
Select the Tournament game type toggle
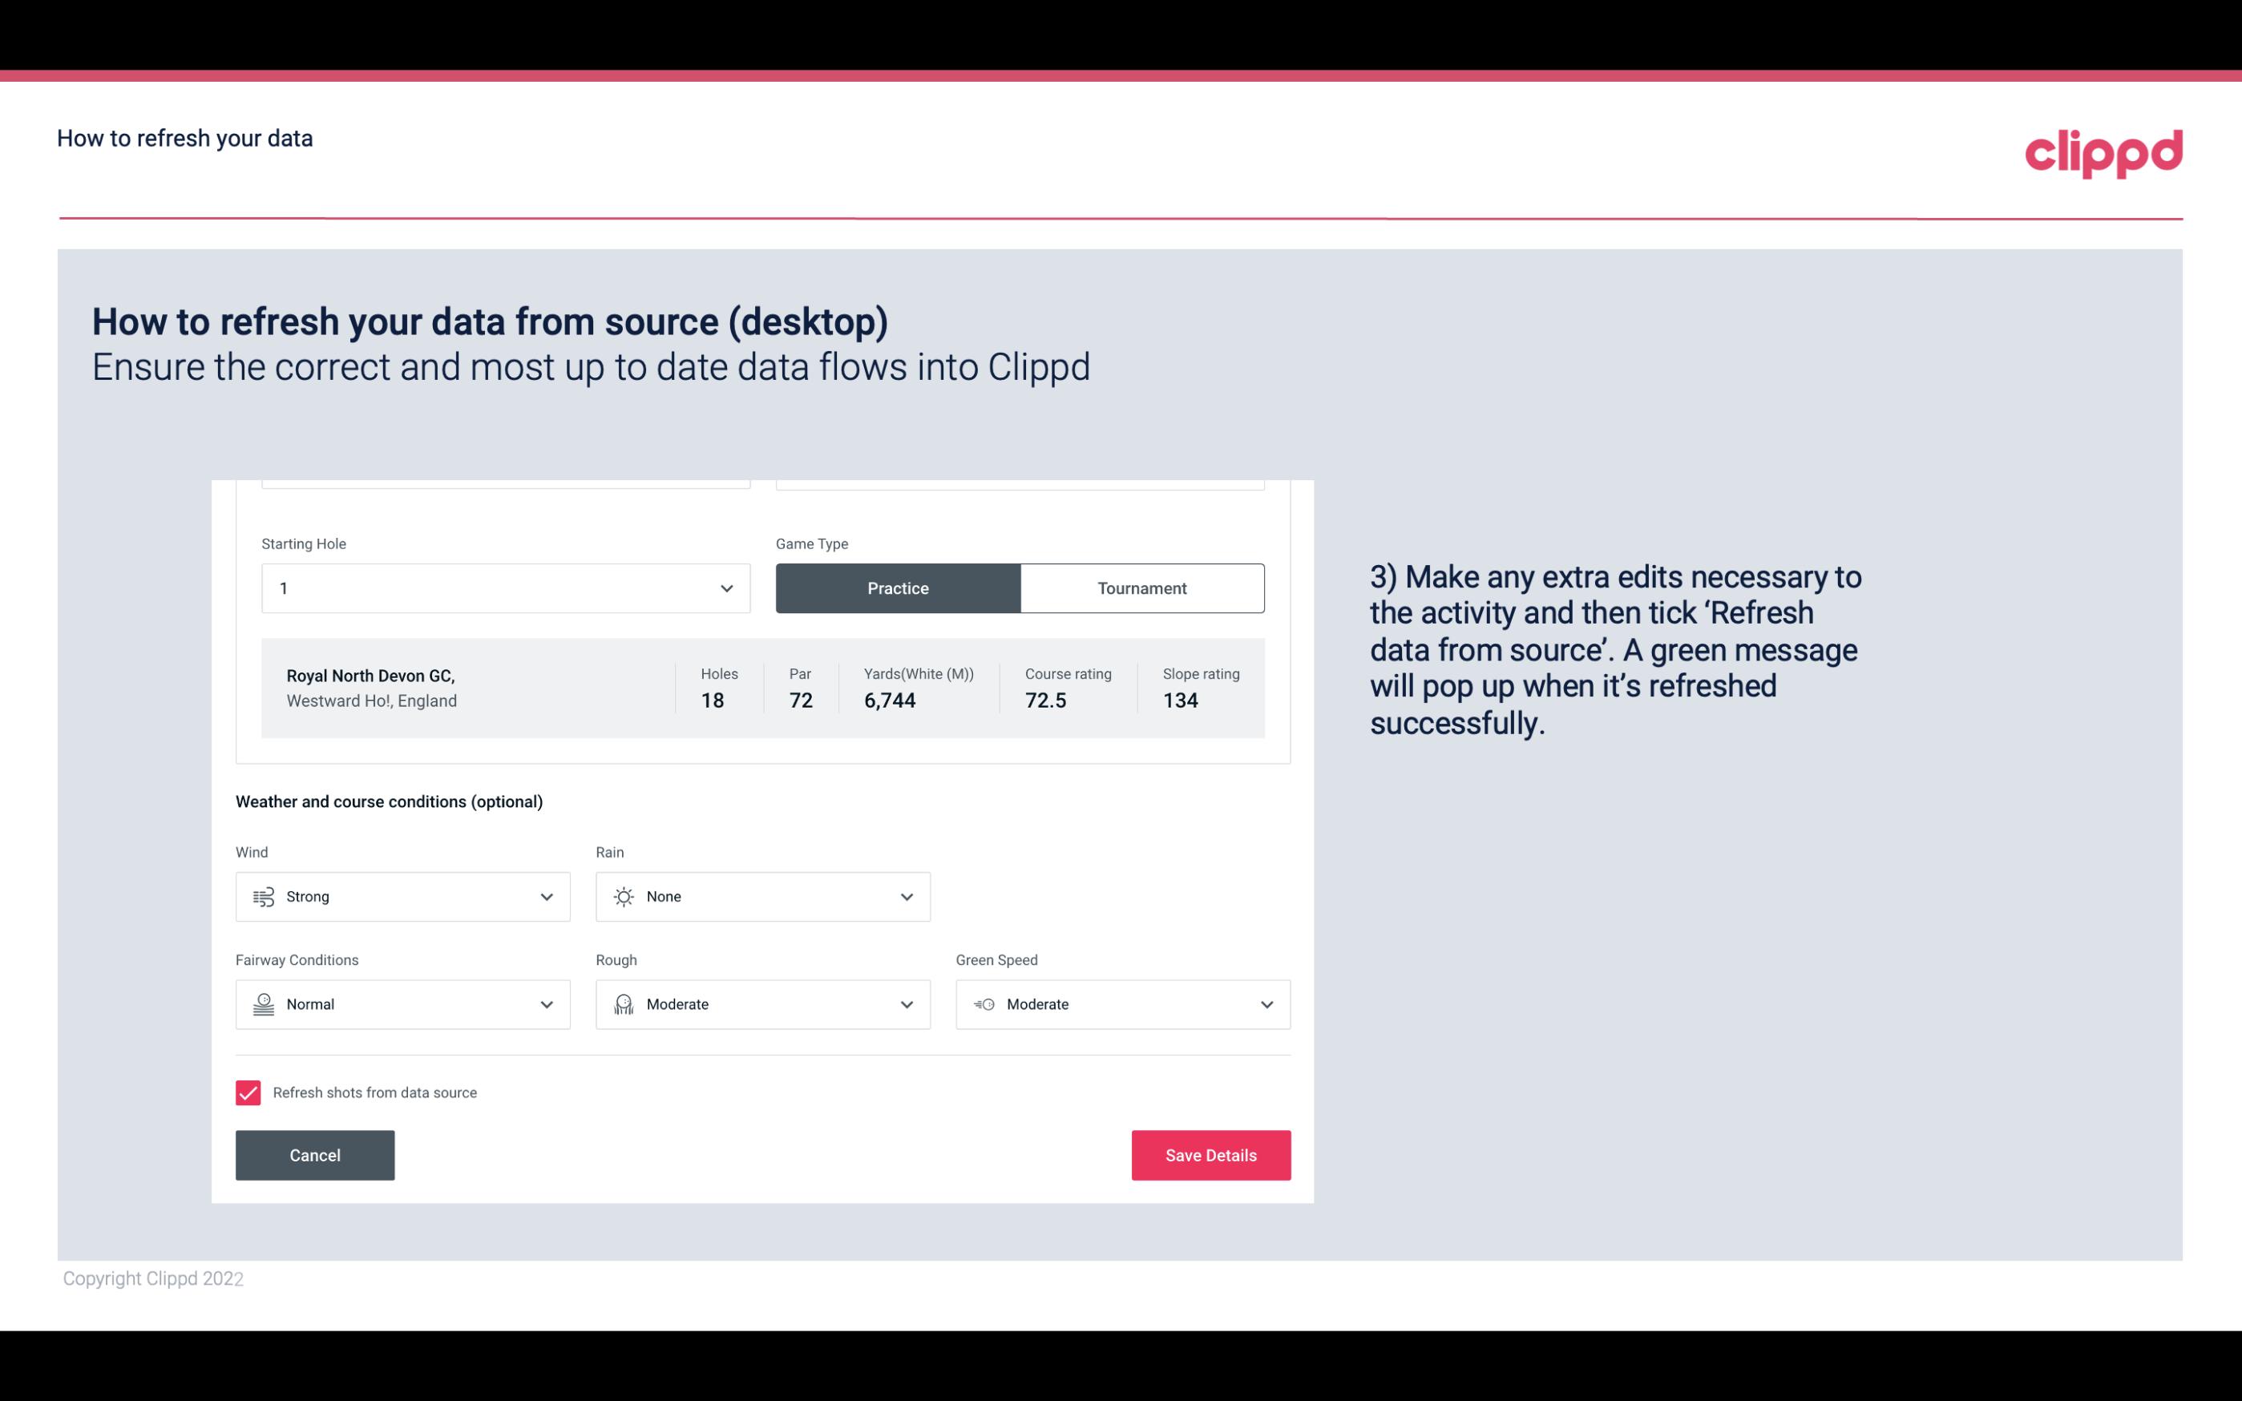coord(1141,587)
